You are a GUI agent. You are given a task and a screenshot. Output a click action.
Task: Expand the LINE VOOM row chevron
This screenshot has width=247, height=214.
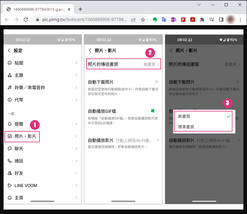click(76, 185)
